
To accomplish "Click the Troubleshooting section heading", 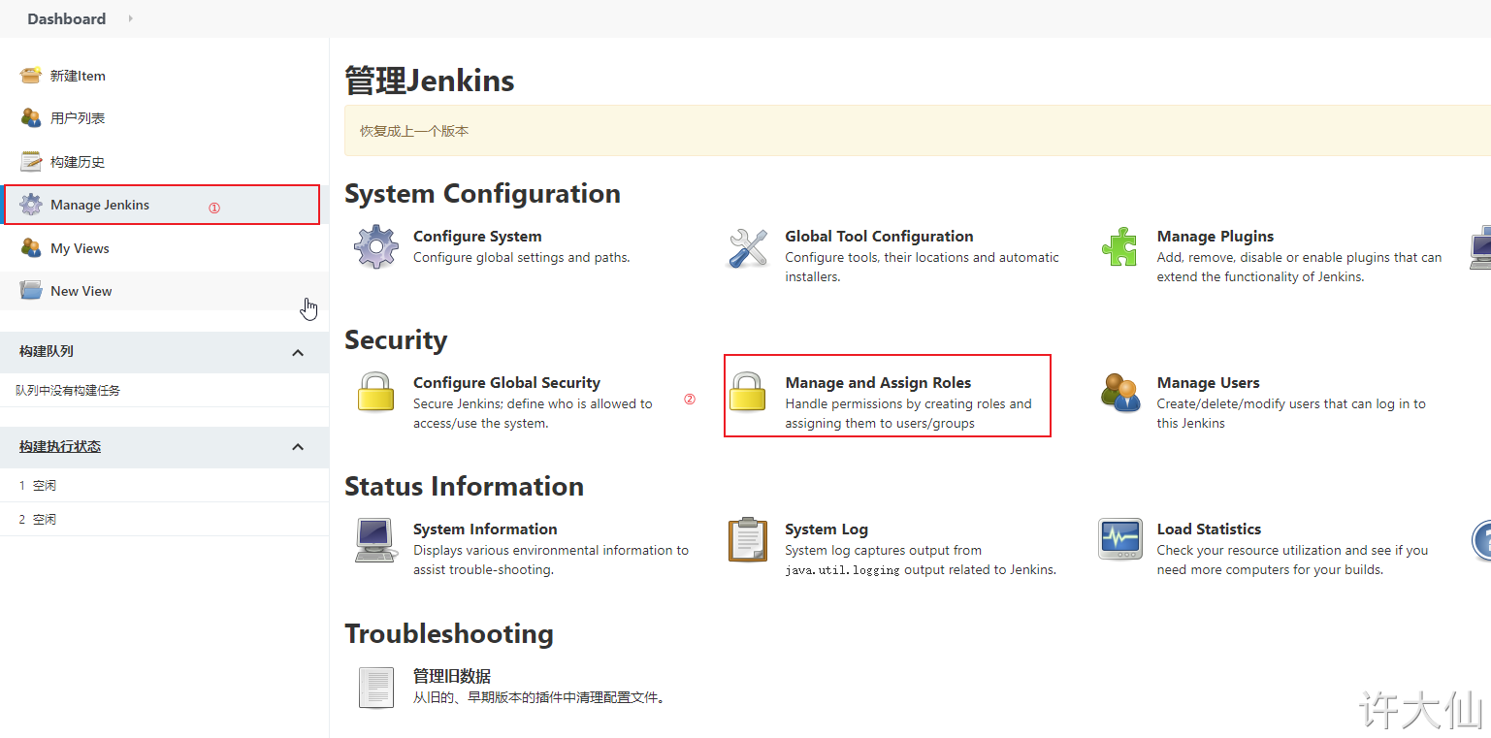I will pos(449,633).
